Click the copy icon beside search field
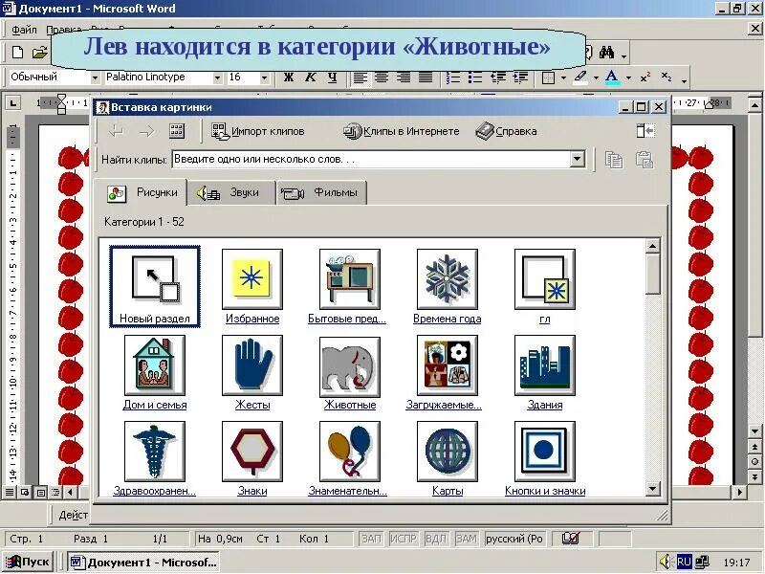 click(x=614, y=160)
